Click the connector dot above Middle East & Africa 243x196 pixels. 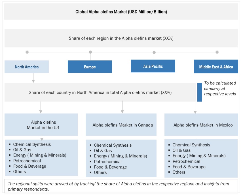point(217,52)
